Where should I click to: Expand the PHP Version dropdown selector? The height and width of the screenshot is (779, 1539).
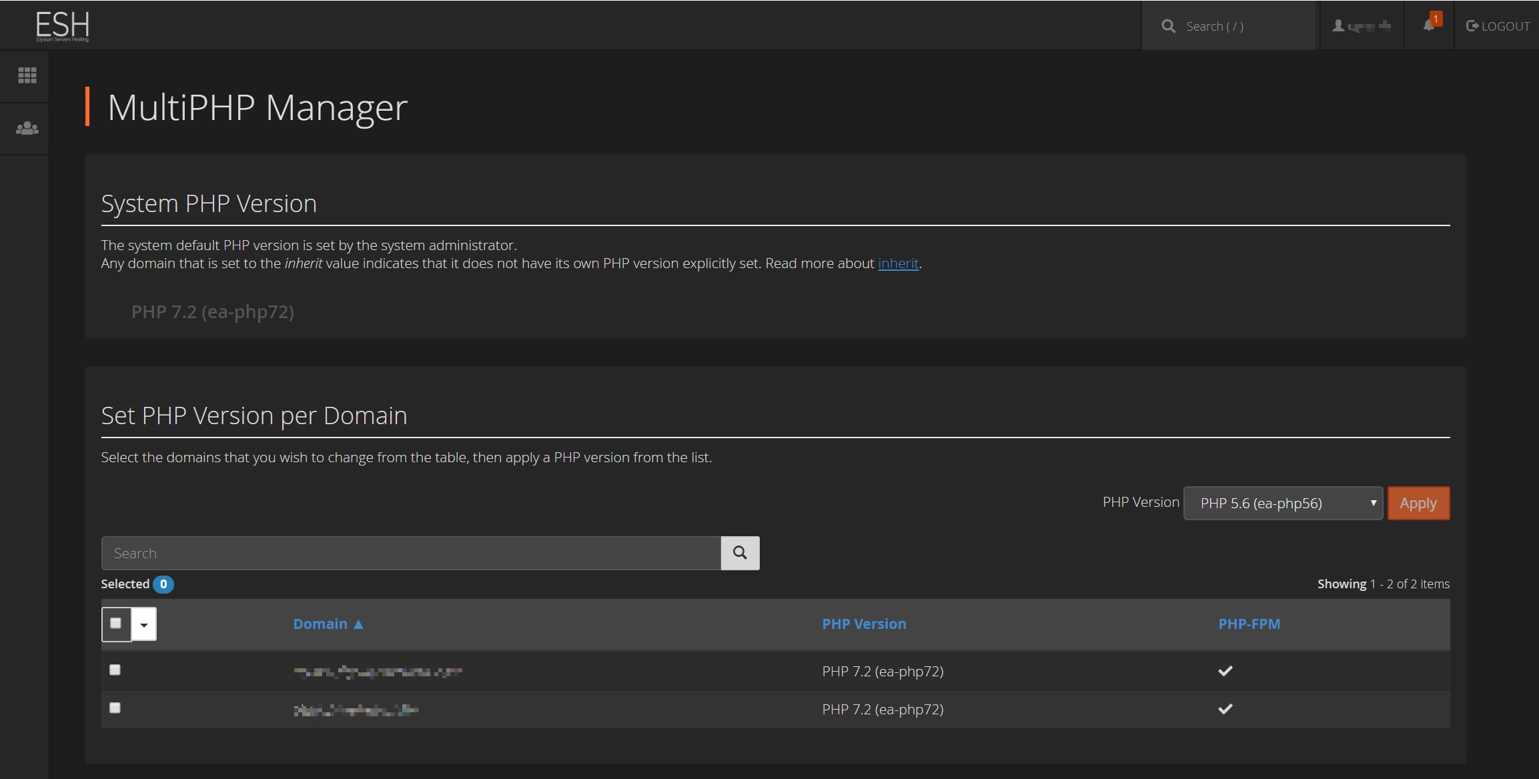(1284, 503)
